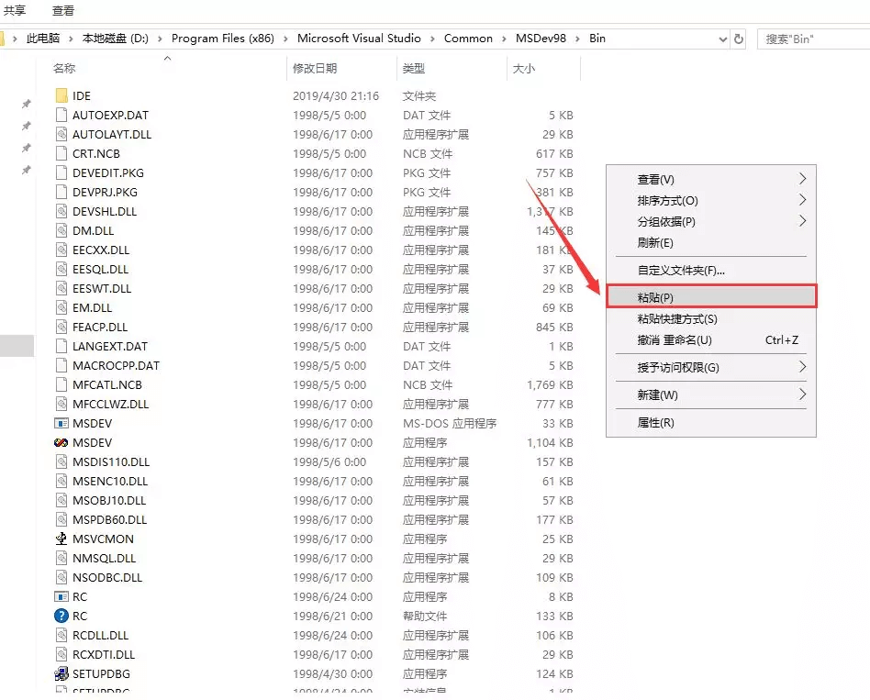Click the MSPDB60.DLL file icon
Image resolution: width=870 pixels, height=700 pixels.
61,520
